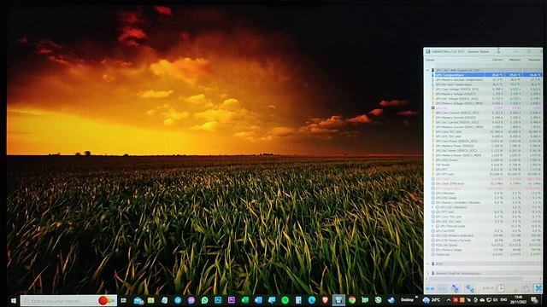Collapse the GPU sensor group
The image size is (547, 307).
(428, 70)
